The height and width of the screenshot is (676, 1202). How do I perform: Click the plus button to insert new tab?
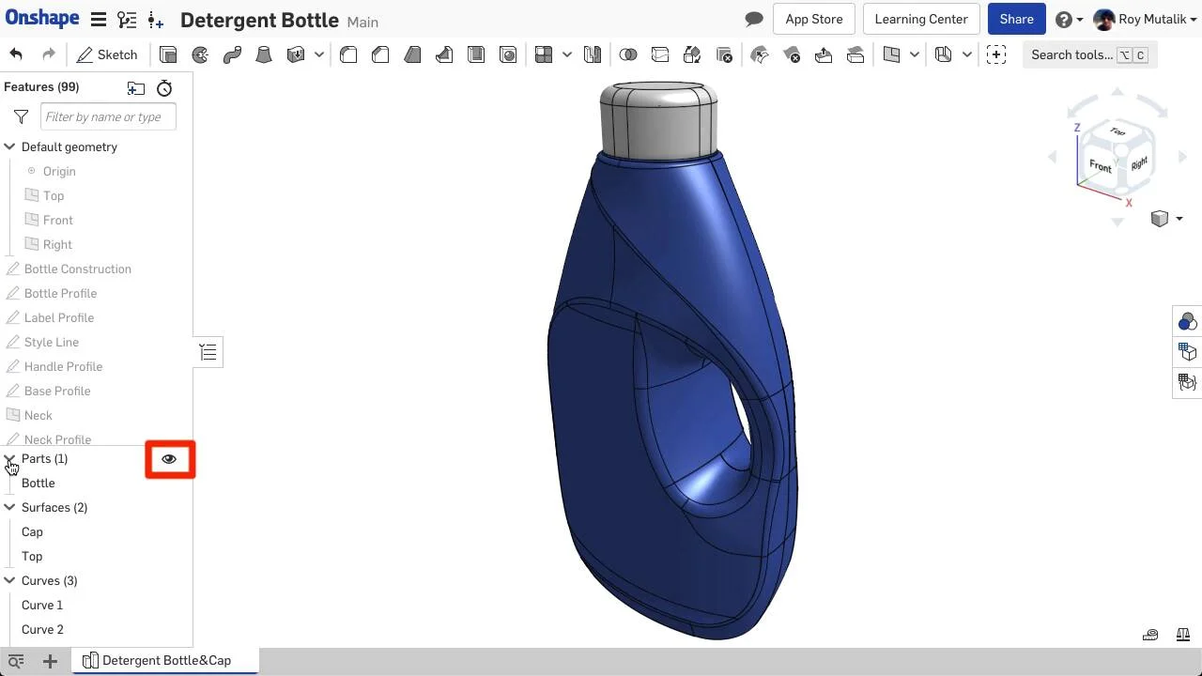click(50, 661)
